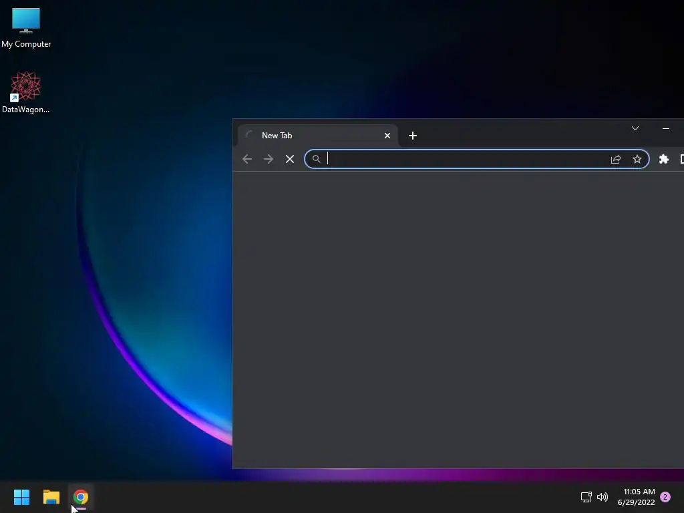Go forward in Chrome history
Screen dimensions: 684x513
pyautogui.click(x=269, y=159)
